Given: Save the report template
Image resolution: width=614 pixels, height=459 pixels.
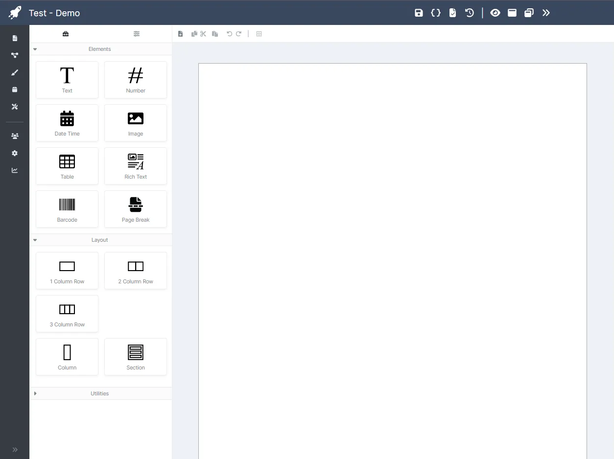Looking at the screenshot, I should click(x=419, y=13).
